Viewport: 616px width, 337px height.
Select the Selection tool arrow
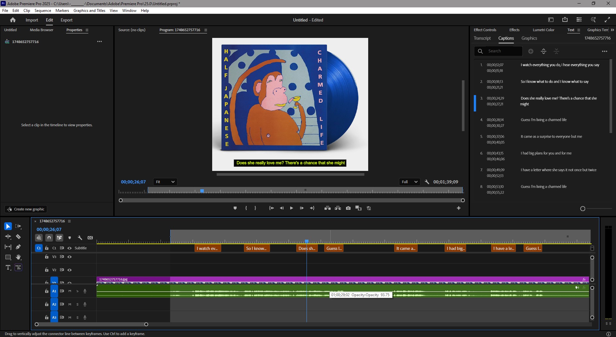pos(8,226)
